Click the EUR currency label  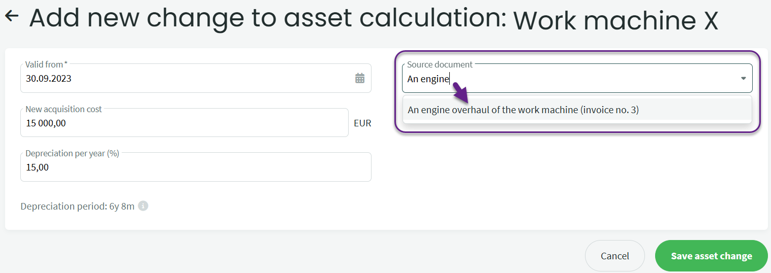pyautogui.click(x=362, y=123)
